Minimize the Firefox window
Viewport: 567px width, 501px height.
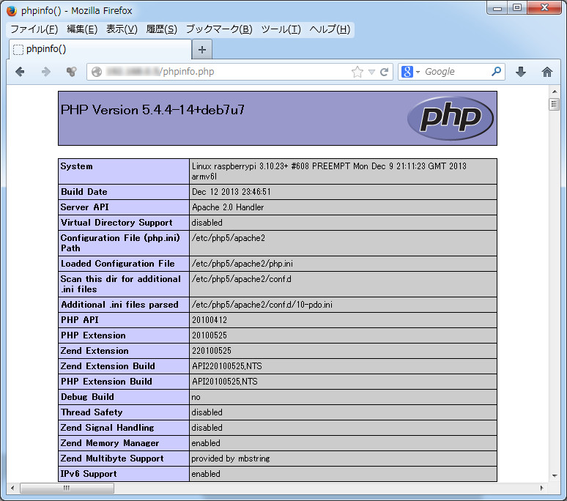click(x=497, y=7)
